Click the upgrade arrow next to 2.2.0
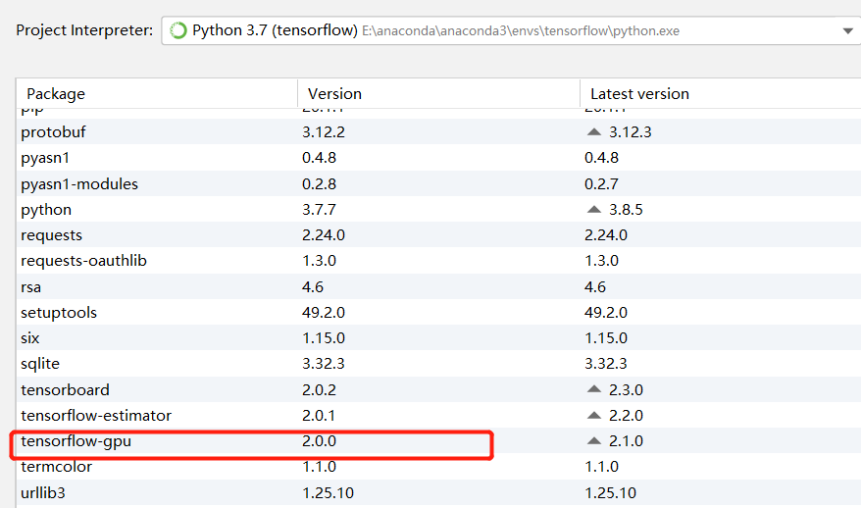 tap(594, 415)
